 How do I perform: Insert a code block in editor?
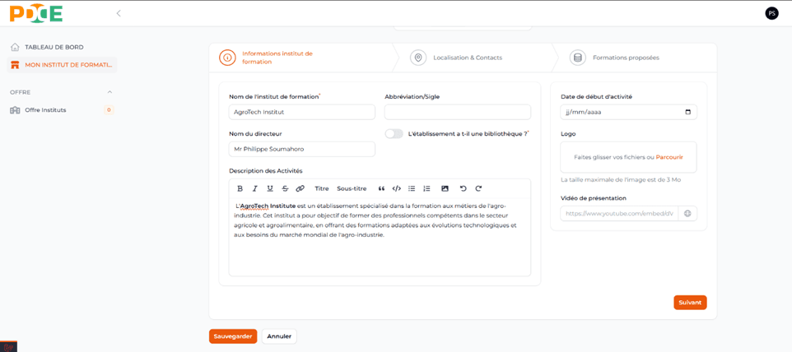click(x=397, y=188)
